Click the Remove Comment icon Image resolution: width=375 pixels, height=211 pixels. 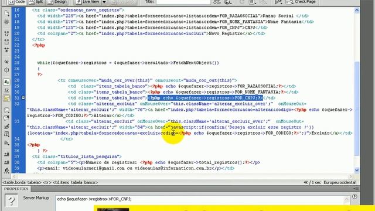coord(6,118)
